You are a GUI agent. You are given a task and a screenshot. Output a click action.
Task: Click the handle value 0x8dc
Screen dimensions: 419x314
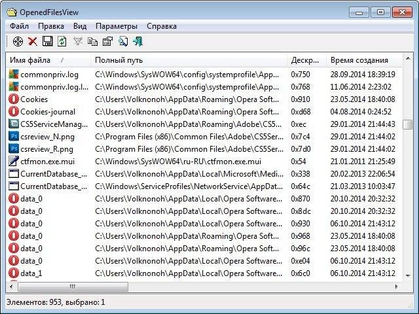(x=301, y=211)
